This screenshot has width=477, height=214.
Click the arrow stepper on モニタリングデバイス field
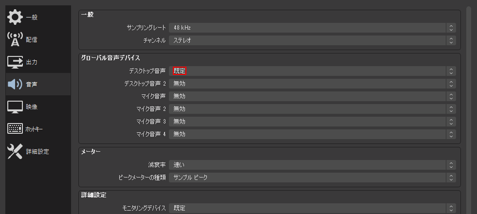click(451, 208)
